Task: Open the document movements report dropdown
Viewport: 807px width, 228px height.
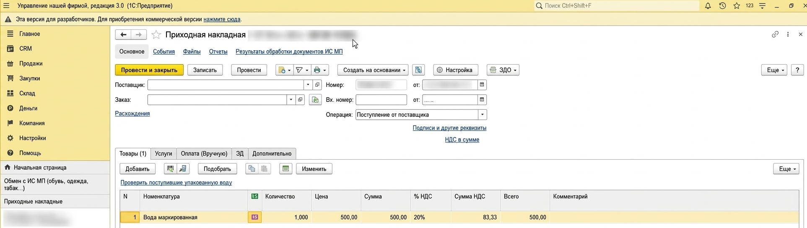Action: click(x=284, y=70)
